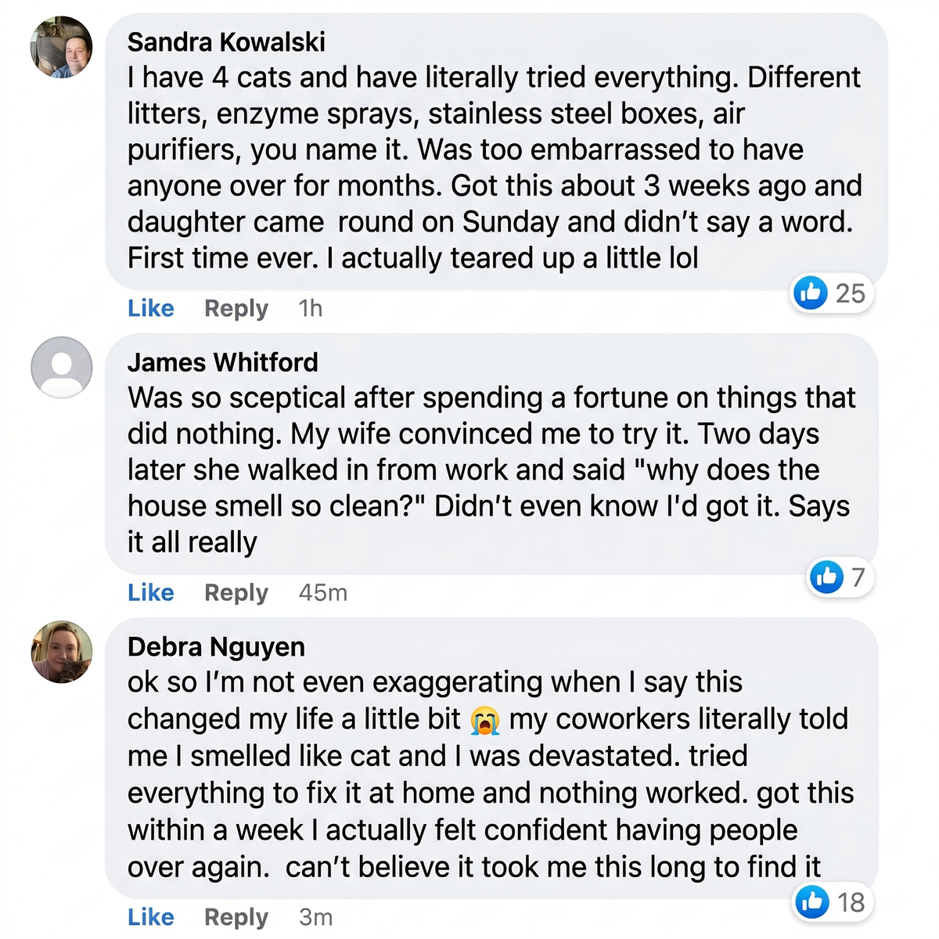This screenshot has height=939, width=939.
Task: Click the 3m timestamp on Debra's comment
Action: [x=316, y=916]
